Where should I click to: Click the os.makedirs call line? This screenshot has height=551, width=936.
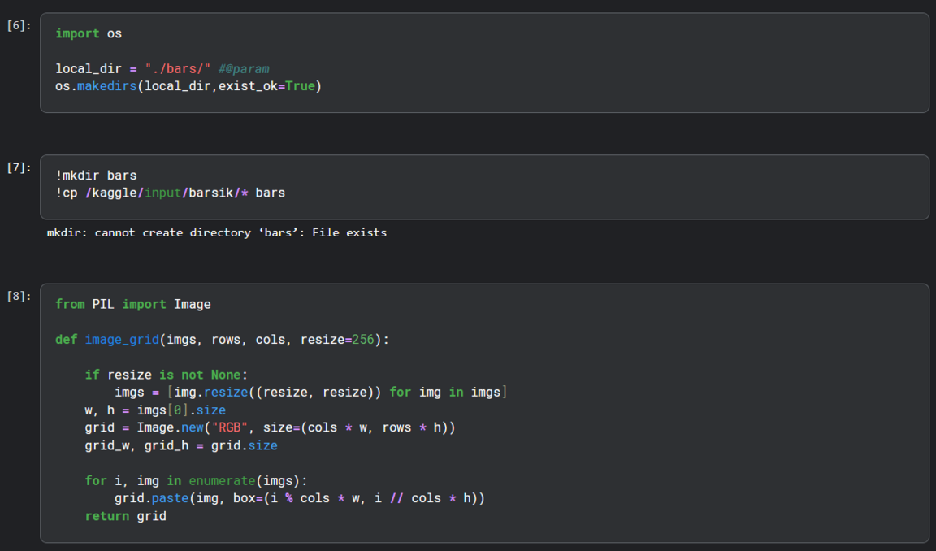188,85
